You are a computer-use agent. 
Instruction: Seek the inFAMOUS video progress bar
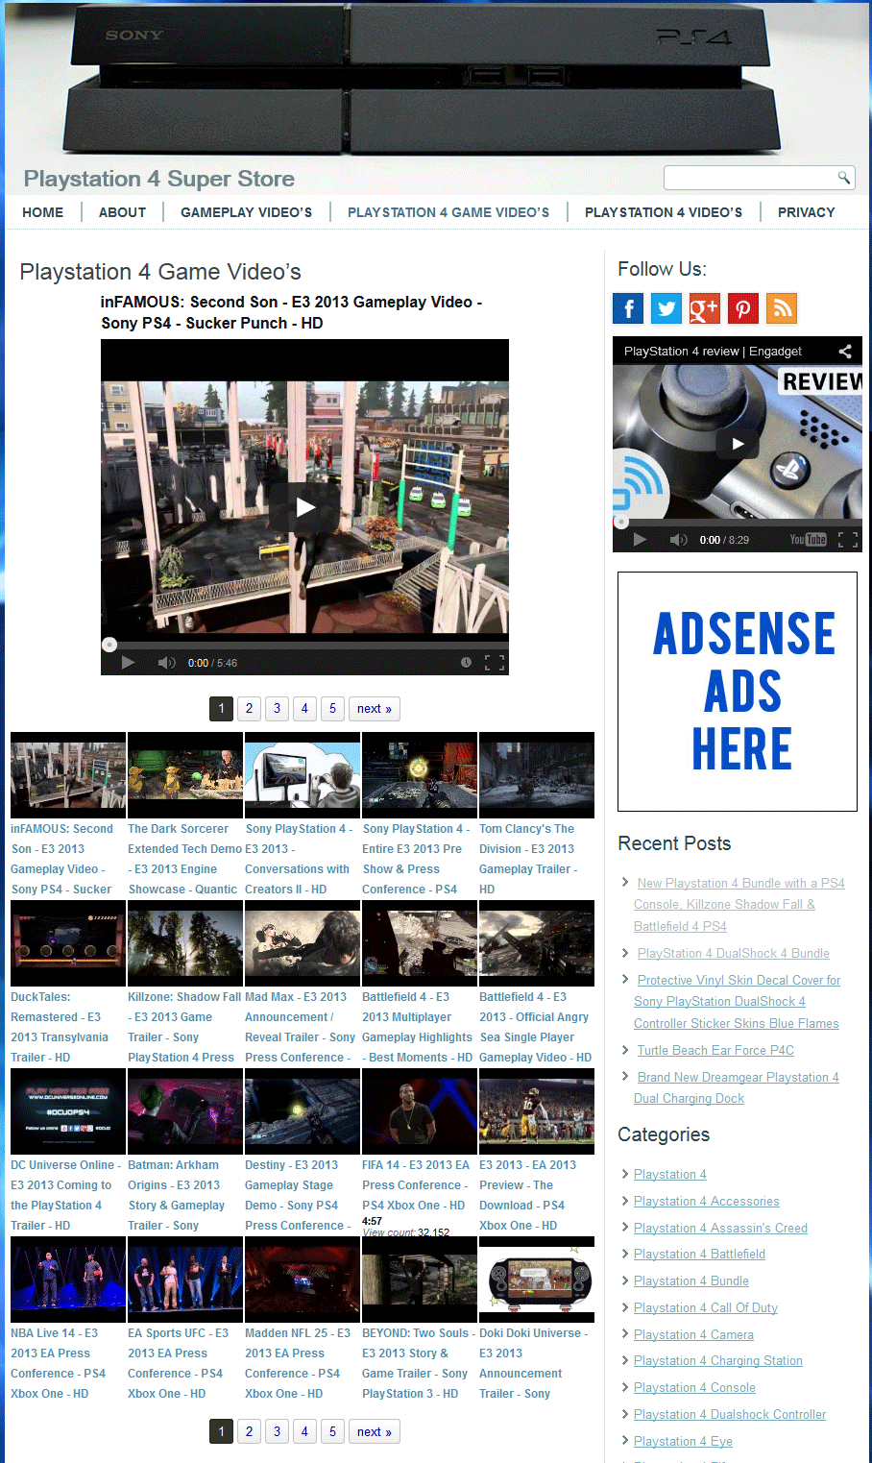point(305,645)
